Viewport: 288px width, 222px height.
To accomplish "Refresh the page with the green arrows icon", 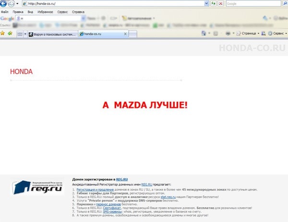I will [x=213, y=3].
